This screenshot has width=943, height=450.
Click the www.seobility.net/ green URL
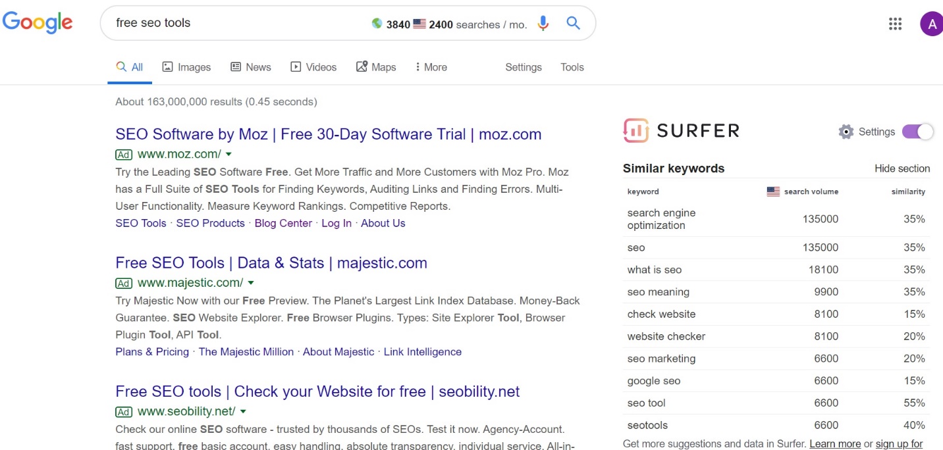[x=186, y=412]
